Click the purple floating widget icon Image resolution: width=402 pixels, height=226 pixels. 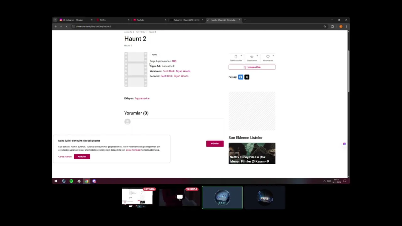click(x=344, y=144)
